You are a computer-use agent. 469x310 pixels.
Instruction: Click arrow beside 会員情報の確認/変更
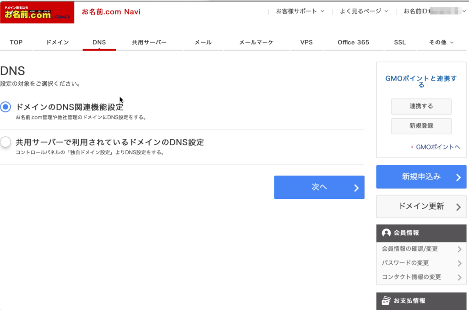[x=459, y=249]
